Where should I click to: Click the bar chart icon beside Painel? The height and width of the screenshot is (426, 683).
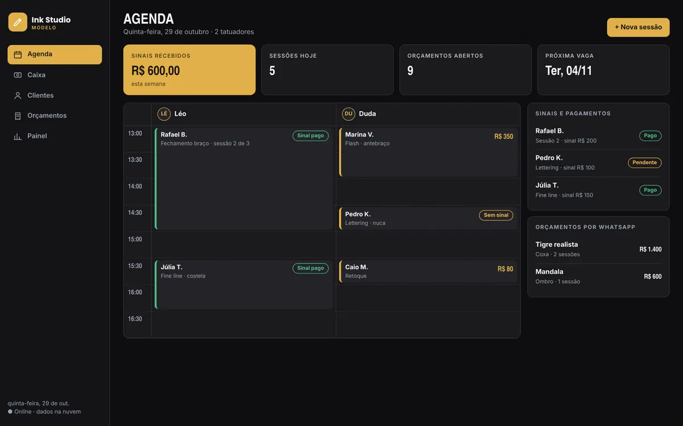click(x=18, y=136)
